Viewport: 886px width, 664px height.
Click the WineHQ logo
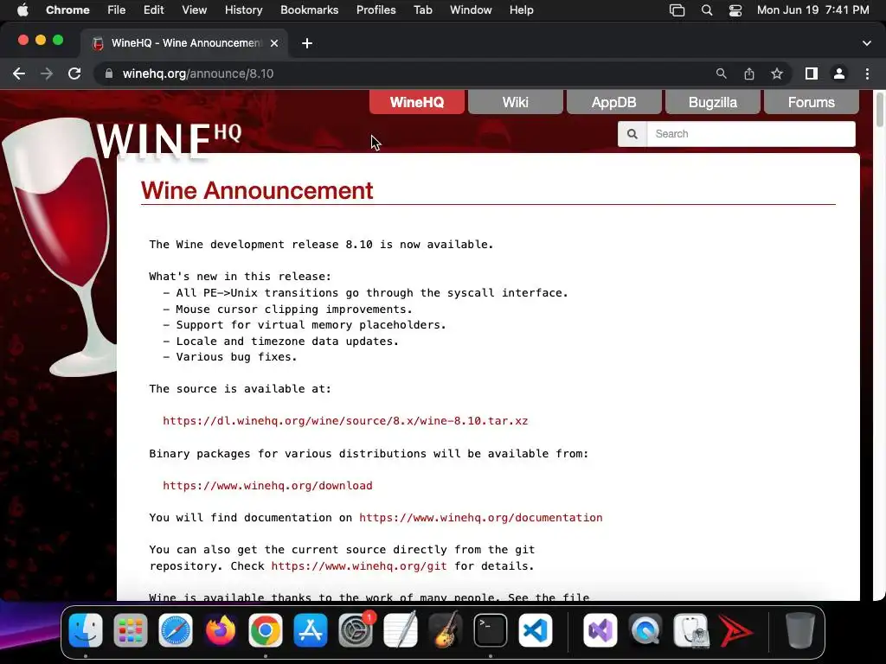pyautogui.click(x=168, y=139)
